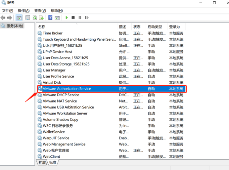Screen dimensions: 229x170
Task: Restart the service with the restart icon
Action: pos(87,18)
